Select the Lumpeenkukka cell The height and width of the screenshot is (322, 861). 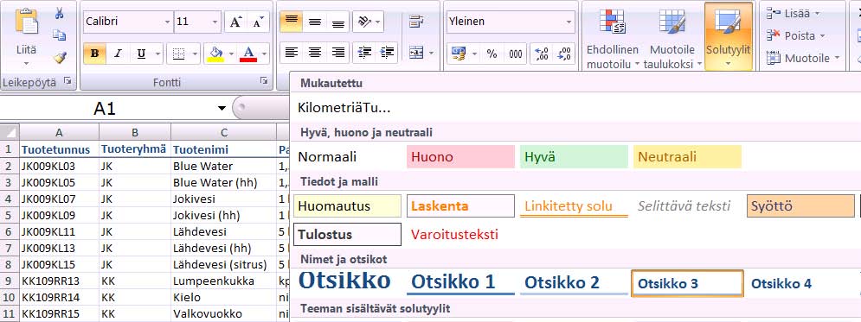point(223,281)
